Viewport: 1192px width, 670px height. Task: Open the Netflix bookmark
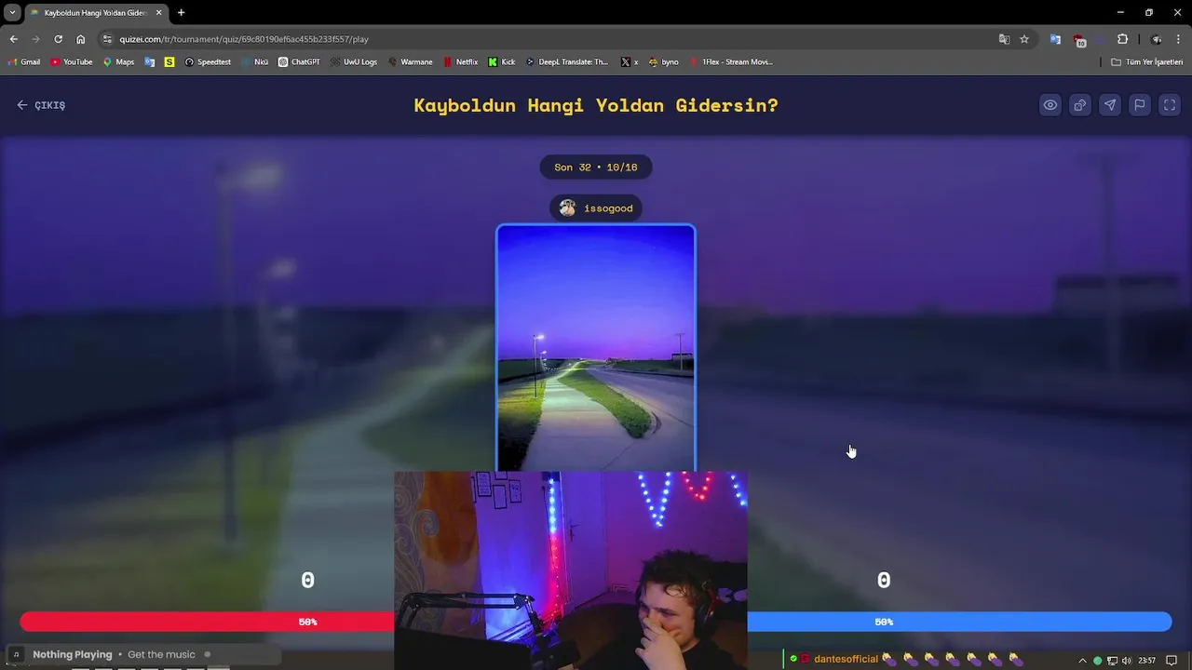click(x=460, y=62)
